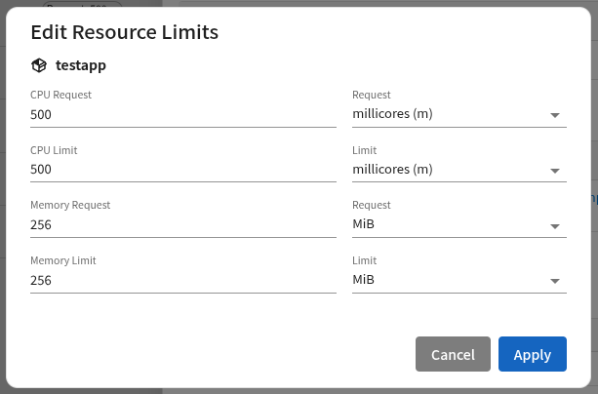Open the Memory Limit MiB unit dropdown
Screen dimensions: 598x394
click(447, 281)
